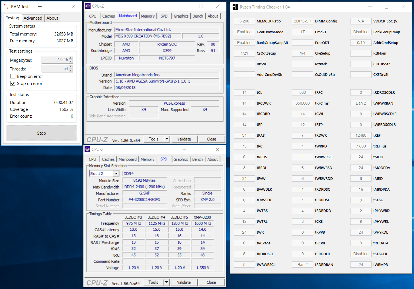
Task: Click the tCL value box showing 14
Action: click(244, 92)
